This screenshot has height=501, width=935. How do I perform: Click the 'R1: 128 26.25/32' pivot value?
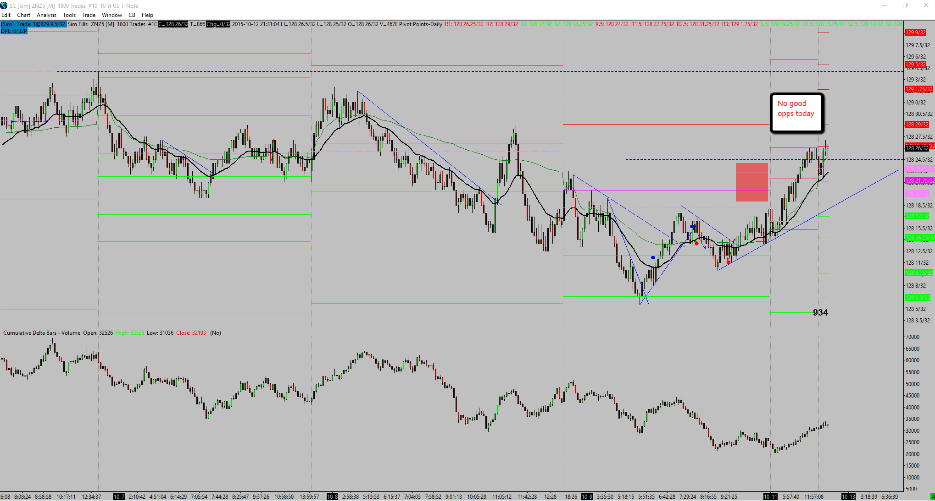(x=464, y=24)
